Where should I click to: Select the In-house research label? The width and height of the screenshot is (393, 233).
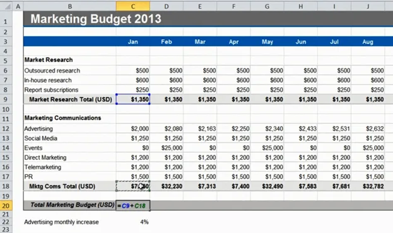(x=48, y=80)
